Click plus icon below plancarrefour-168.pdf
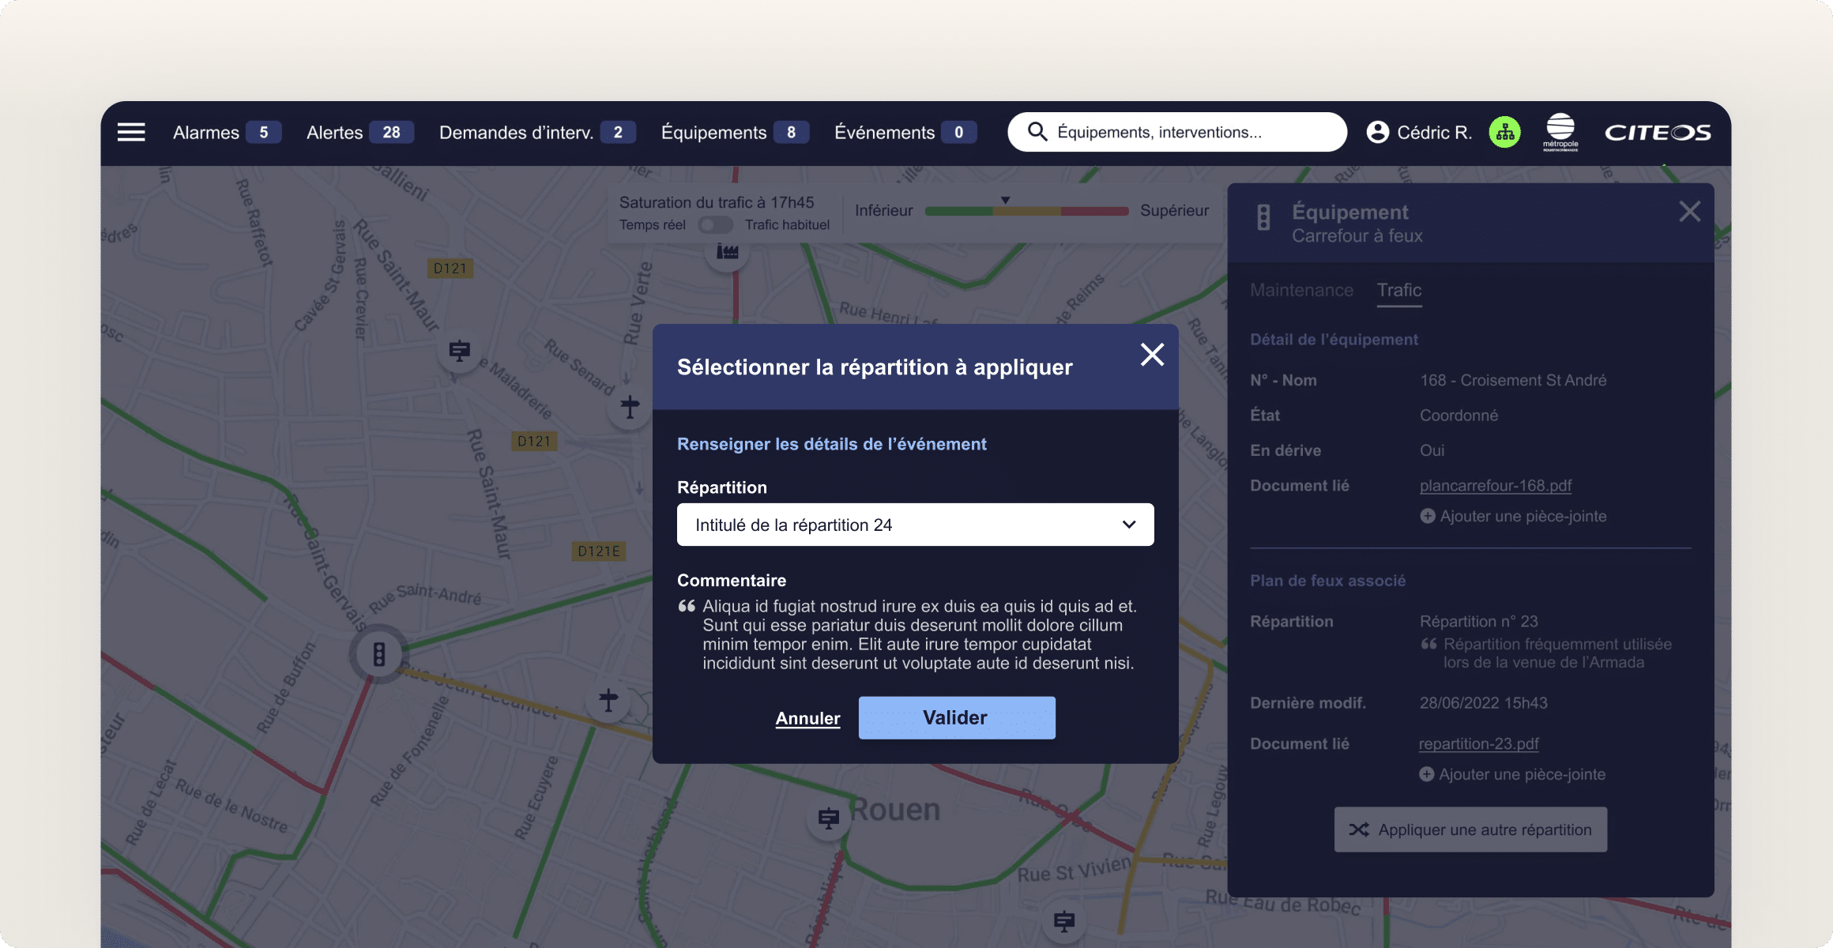Viewport: 1833px width, 948px height. click(x=1427, y=516)
